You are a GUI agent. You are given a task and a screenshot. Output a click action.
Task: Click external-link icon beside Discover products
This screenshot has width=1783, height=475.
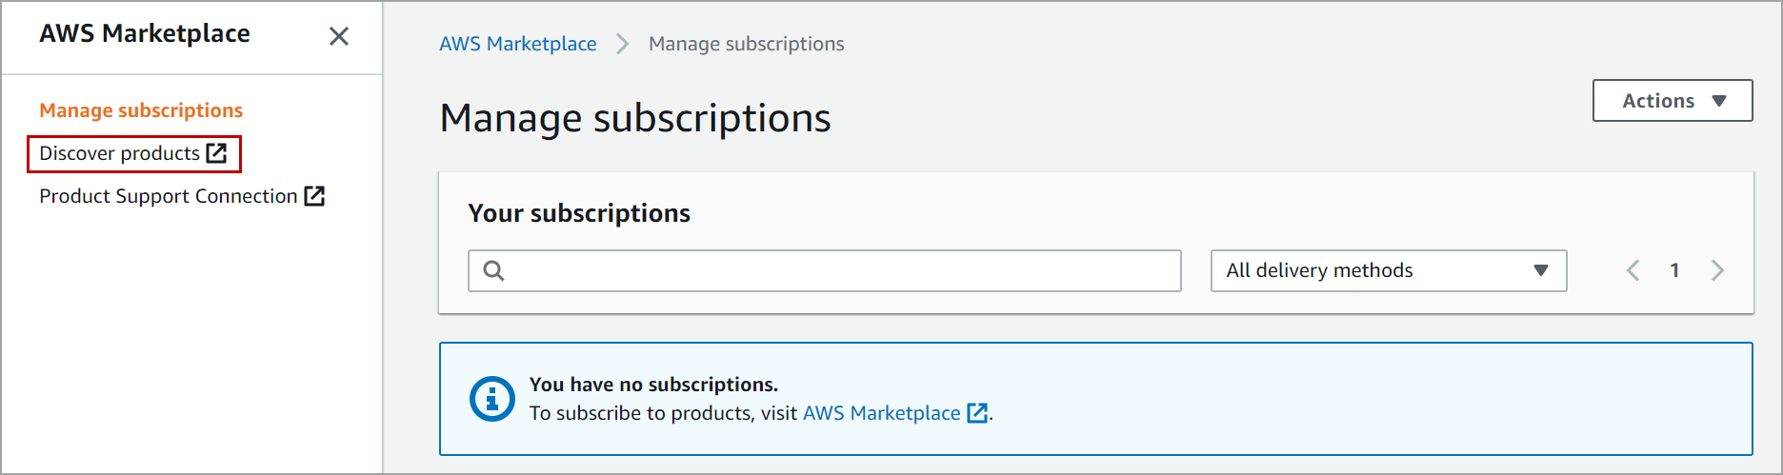pyautogui.click(x=217, y=153)
